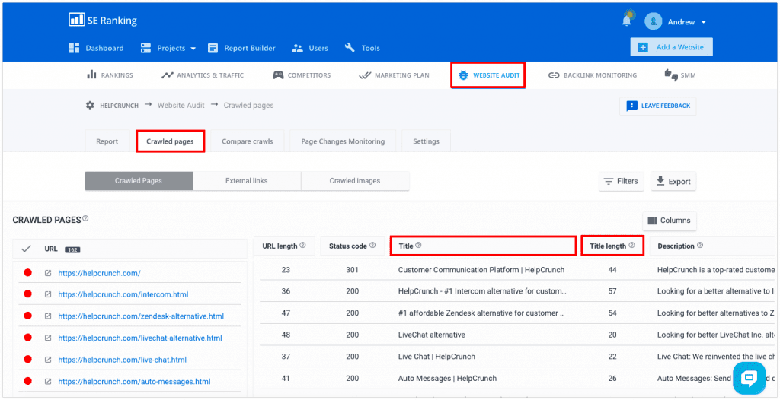
Task: Click the 301 status code cell
Action: (x=352, y=270)
